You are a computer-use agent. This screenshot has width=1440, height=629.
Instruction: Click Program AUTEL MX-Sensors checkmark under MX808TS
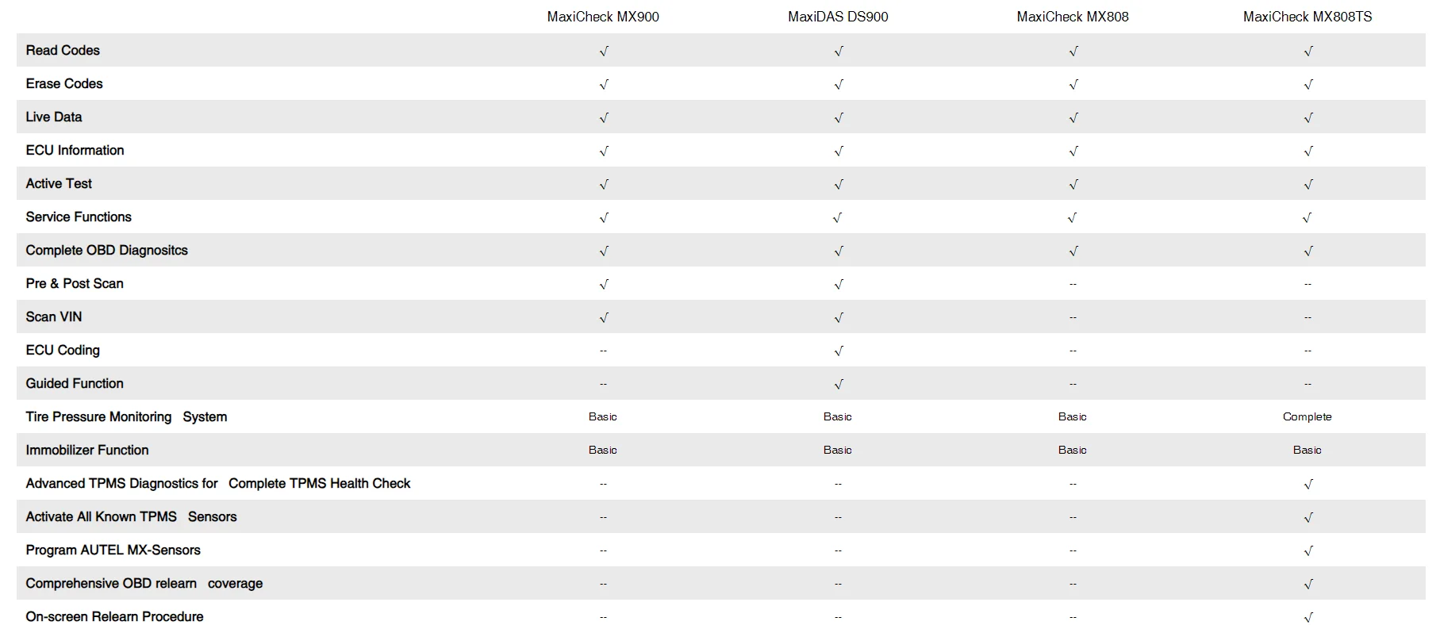[x=1308, y=550]
